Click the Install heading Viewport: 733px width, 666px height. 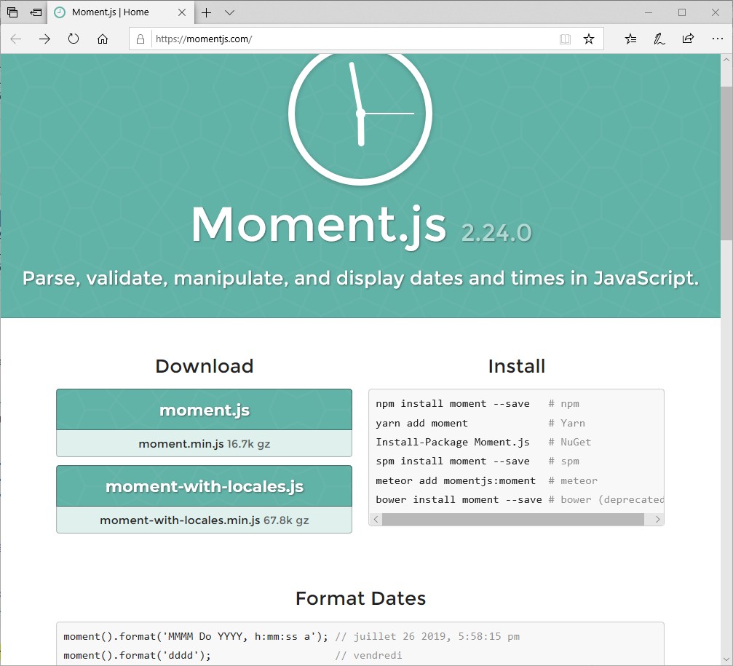click(x=517, y=366)
